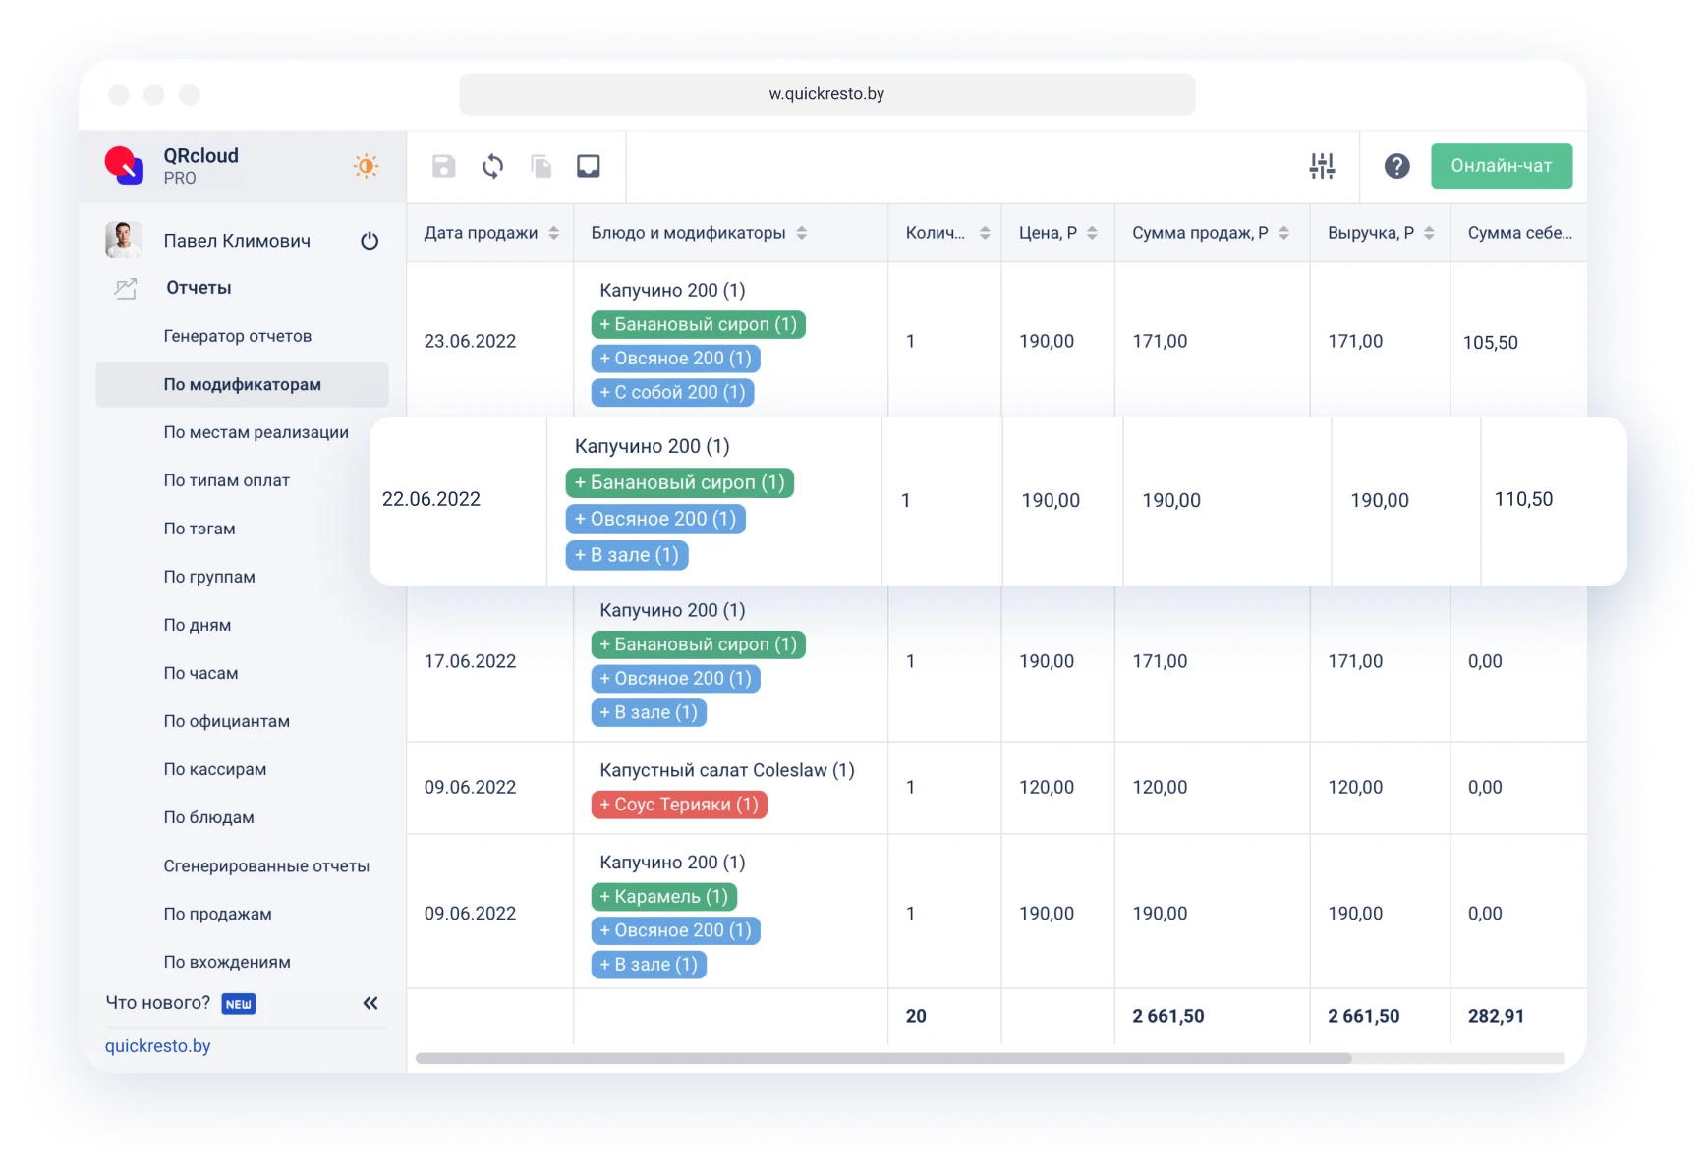Click the QRcloud logo icon

(125, 165)
